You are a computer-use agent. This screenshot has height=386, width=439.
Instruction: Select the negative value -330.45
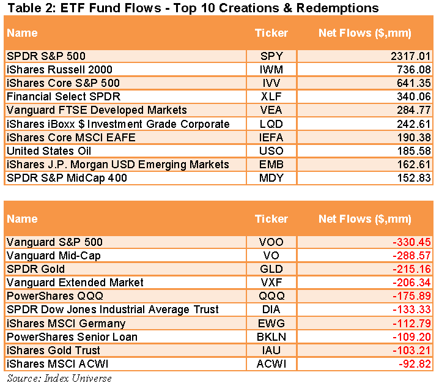click(412, 242)
